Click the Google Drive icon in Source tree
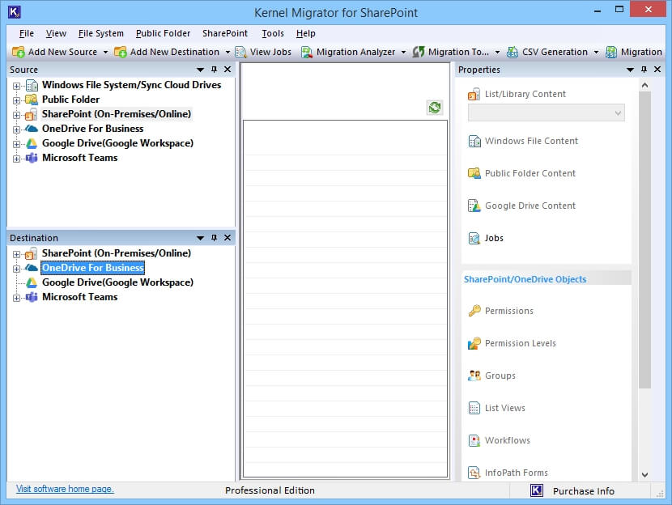The height and width of the screenshot is (505, 672). (32, 143)
